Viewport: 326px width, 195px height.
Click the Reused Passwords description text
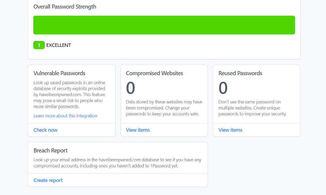pyautogui.click(x=252, y=108)
